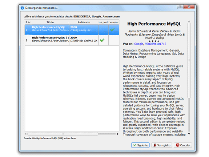Click the red X icon on Cancelar
Screen dimensions: 209x157
177,145
